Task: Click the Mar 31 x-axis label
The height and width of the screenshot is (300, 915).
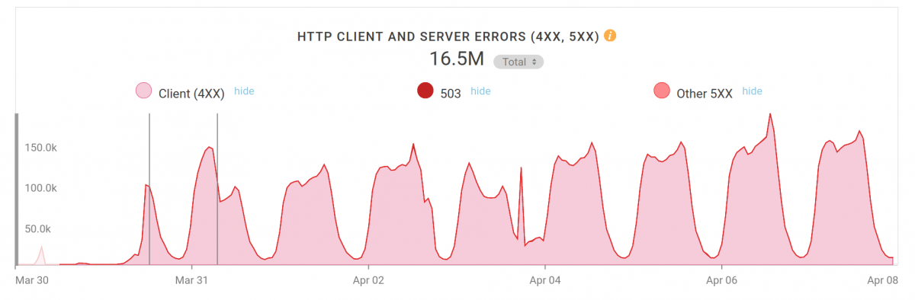Action: pos(192,280)
